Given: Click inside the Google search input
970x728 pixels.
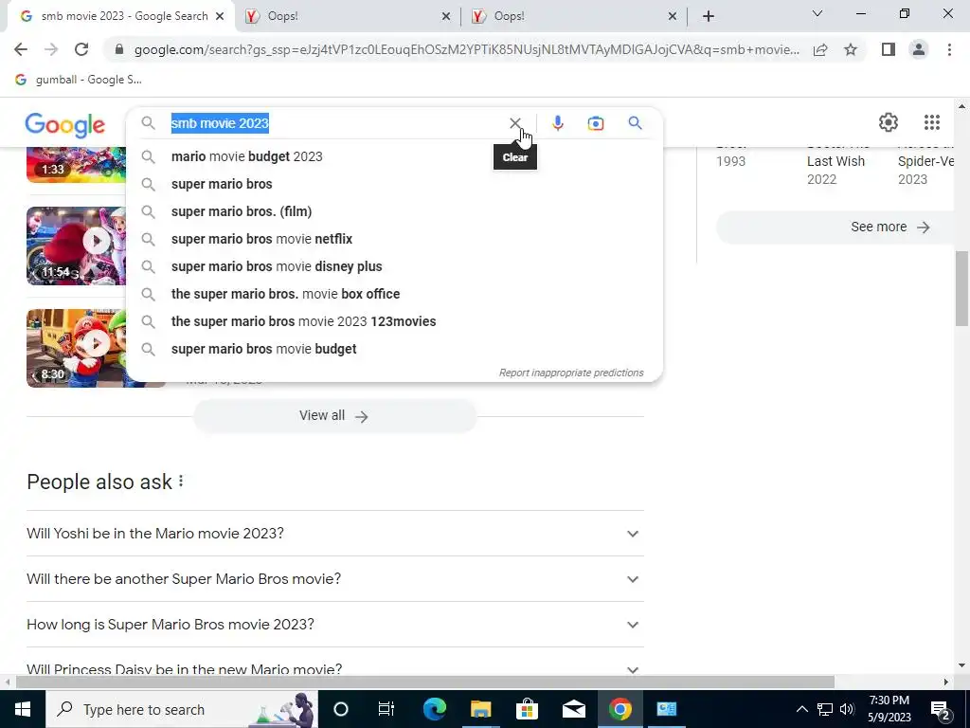Looking at the screenshot, I should pyautogui.click(x=334, y=123).
